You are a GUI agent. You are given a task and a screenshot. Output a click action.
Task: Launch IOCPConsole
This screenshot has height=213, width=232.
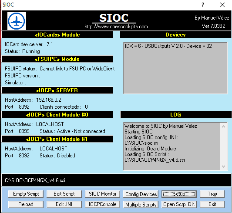(x=102, y=204)
